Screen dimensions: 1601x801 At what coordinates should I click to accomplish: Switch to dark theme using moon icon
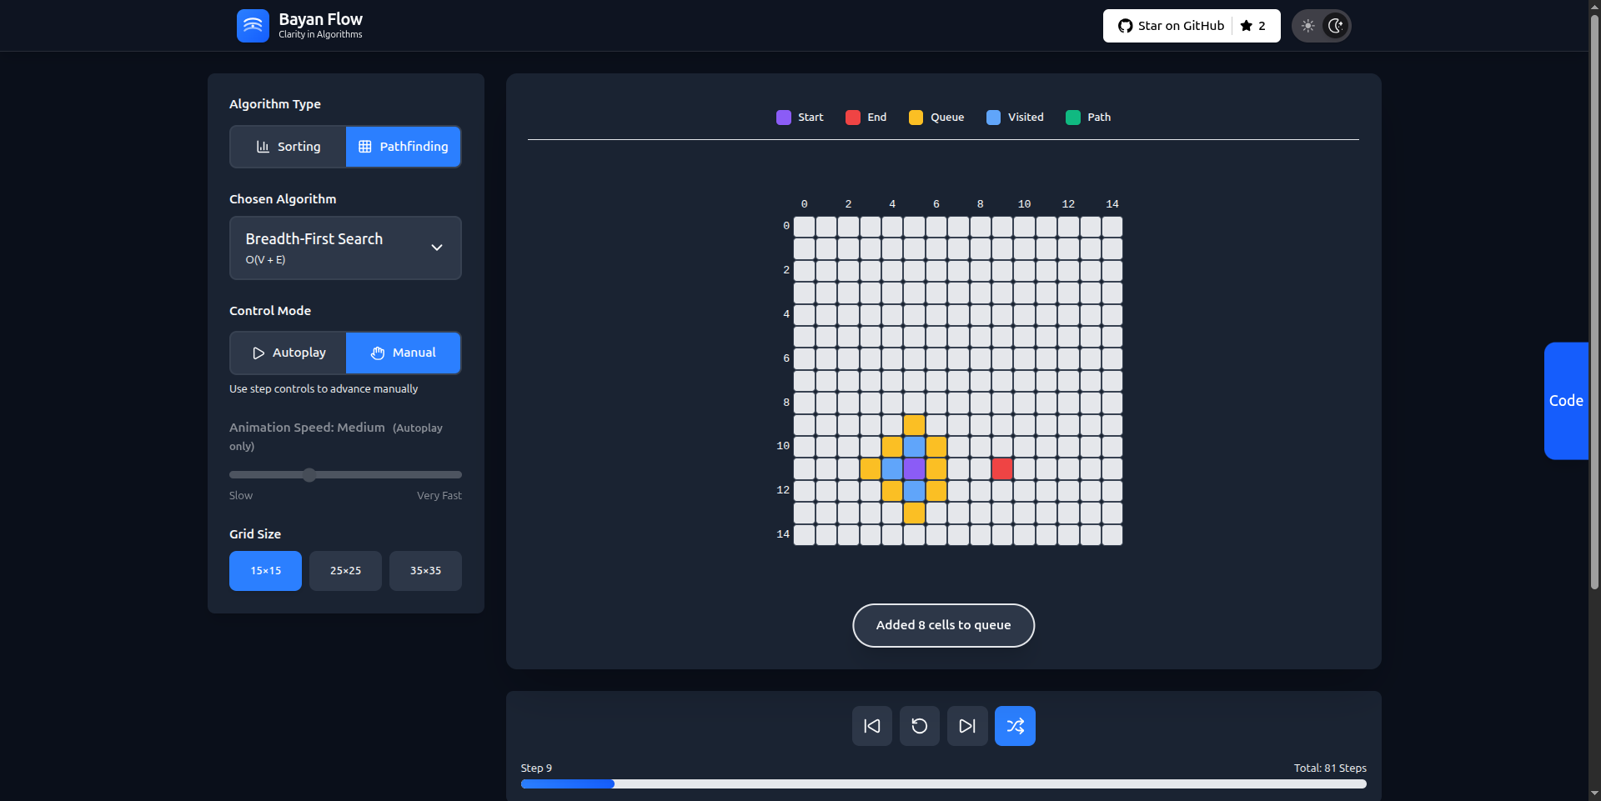[1336, 26]
